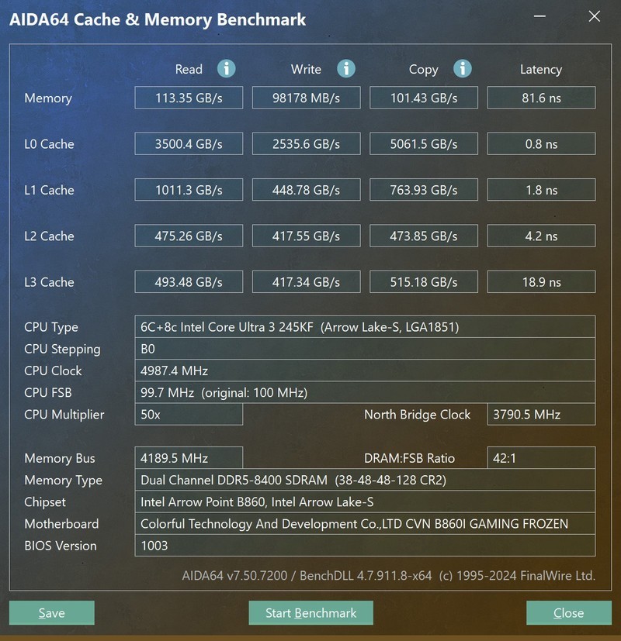The height and width of the screenshot is (641, 621).
Task: Click the Memory Type DDR5-8400 SDRAM field
Action: (365, 480)
